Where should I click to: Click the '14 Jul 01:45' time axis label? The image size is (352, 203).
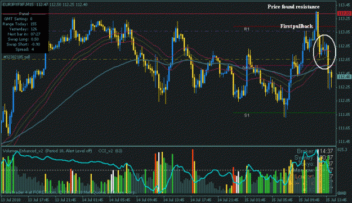(x=92, y=200)
